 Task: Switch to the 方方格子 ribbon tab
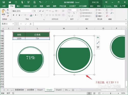(72, 6)
